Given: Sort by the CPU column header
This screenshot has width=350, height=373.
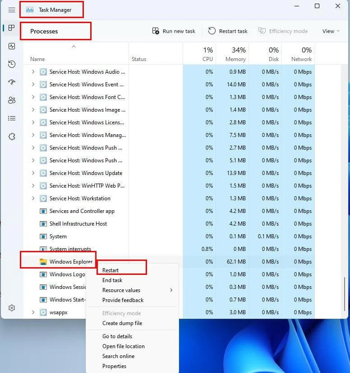Looking at the screenshot, I should tap(199, 53).
